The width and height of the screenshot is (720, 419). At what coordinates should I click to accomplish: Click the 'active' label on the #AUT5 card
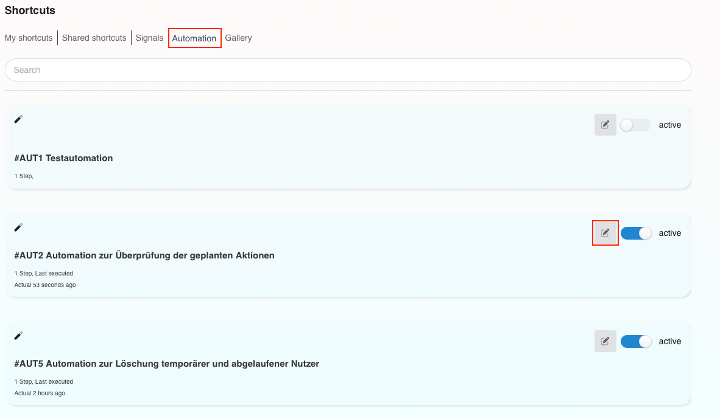tap(670, 341)
